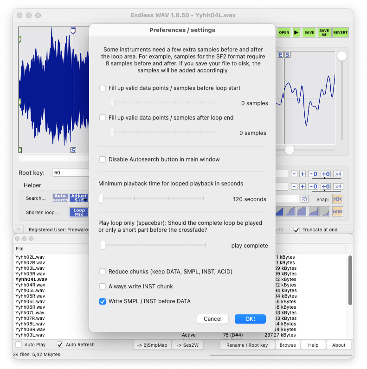The image size is (367, 369).
Task: Select Yyhh09L.wav in file list
Action: tap(30, 335)
